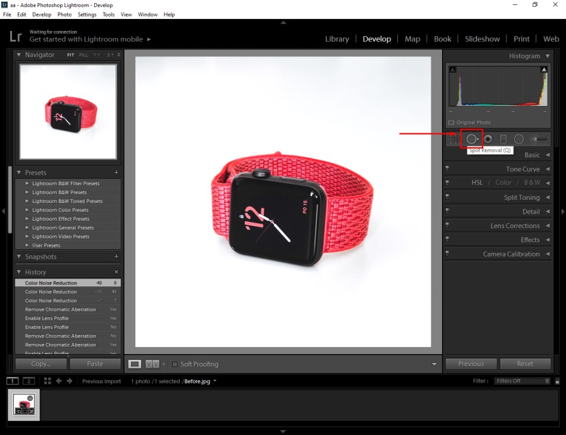Switch to Before/After view
Image resolution: width=566 pixels, height=435 pixels.
[x=152, y=364]
